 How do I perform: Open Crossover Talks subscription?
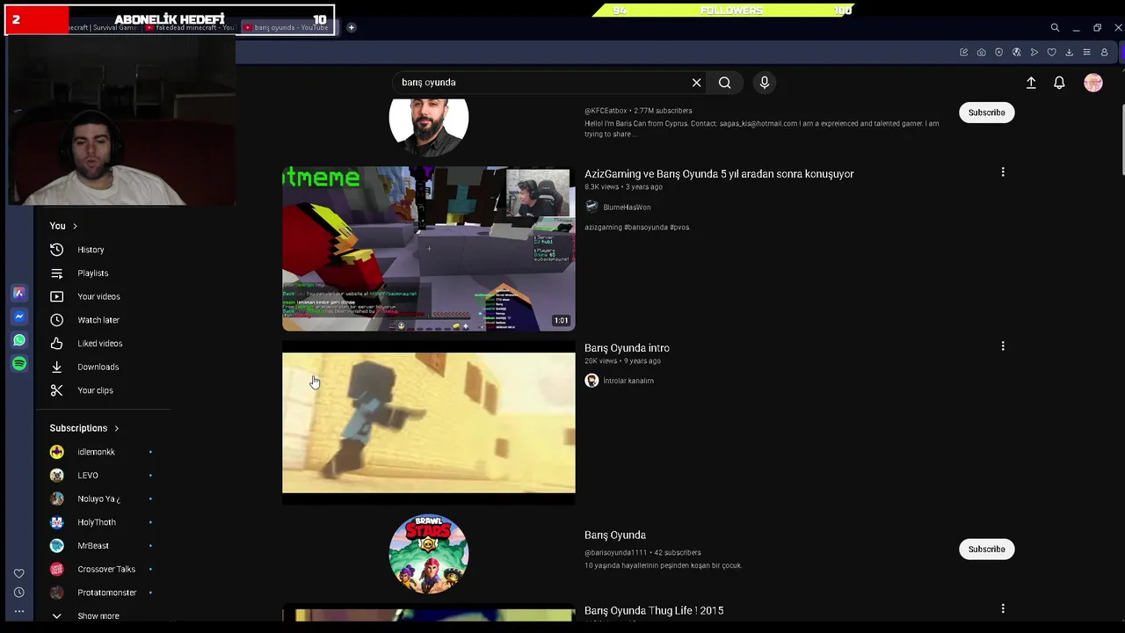(x=106, y=569)
